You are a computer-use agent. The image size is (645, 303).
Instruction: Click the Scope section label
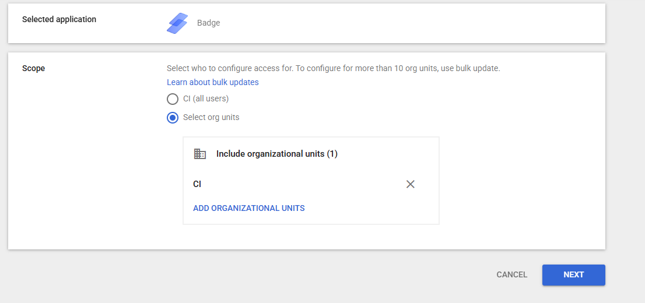[x=33, y=68]
